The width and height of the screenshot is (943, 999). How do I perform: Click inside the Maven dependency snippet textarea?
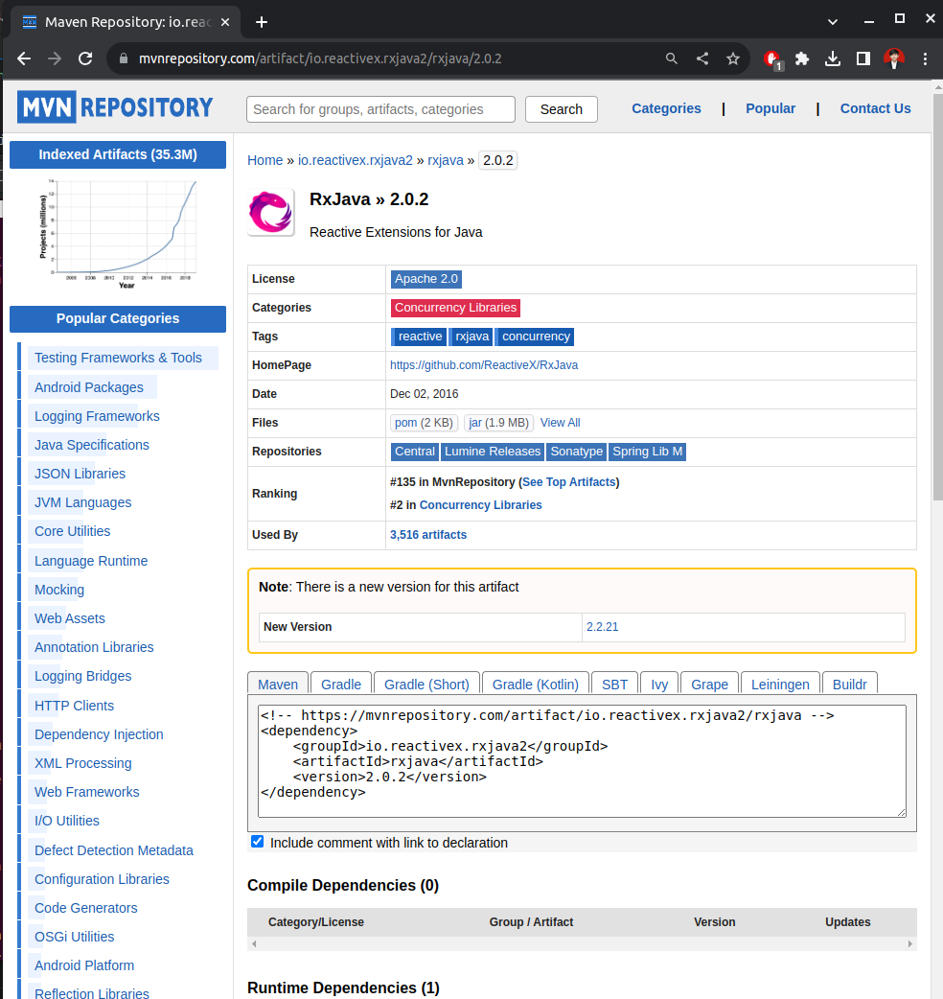click(x=582, y=760)
